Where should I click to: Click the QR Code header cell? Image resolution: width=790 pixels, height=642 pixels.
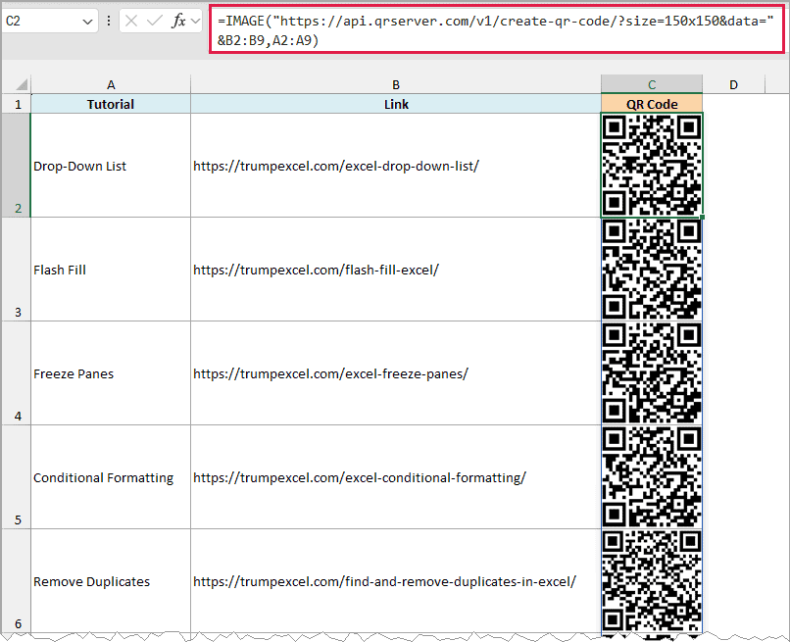tap(652, 104)
